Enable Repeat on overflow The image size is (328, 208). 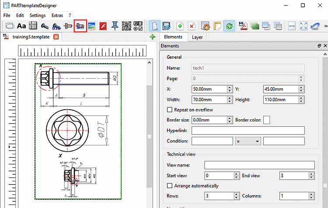[x=170, y=110]
